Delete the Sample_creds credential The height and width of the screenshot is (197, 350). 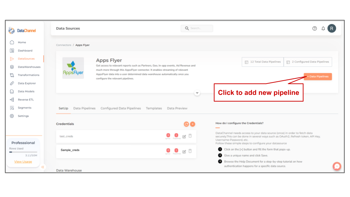(190, 151)
